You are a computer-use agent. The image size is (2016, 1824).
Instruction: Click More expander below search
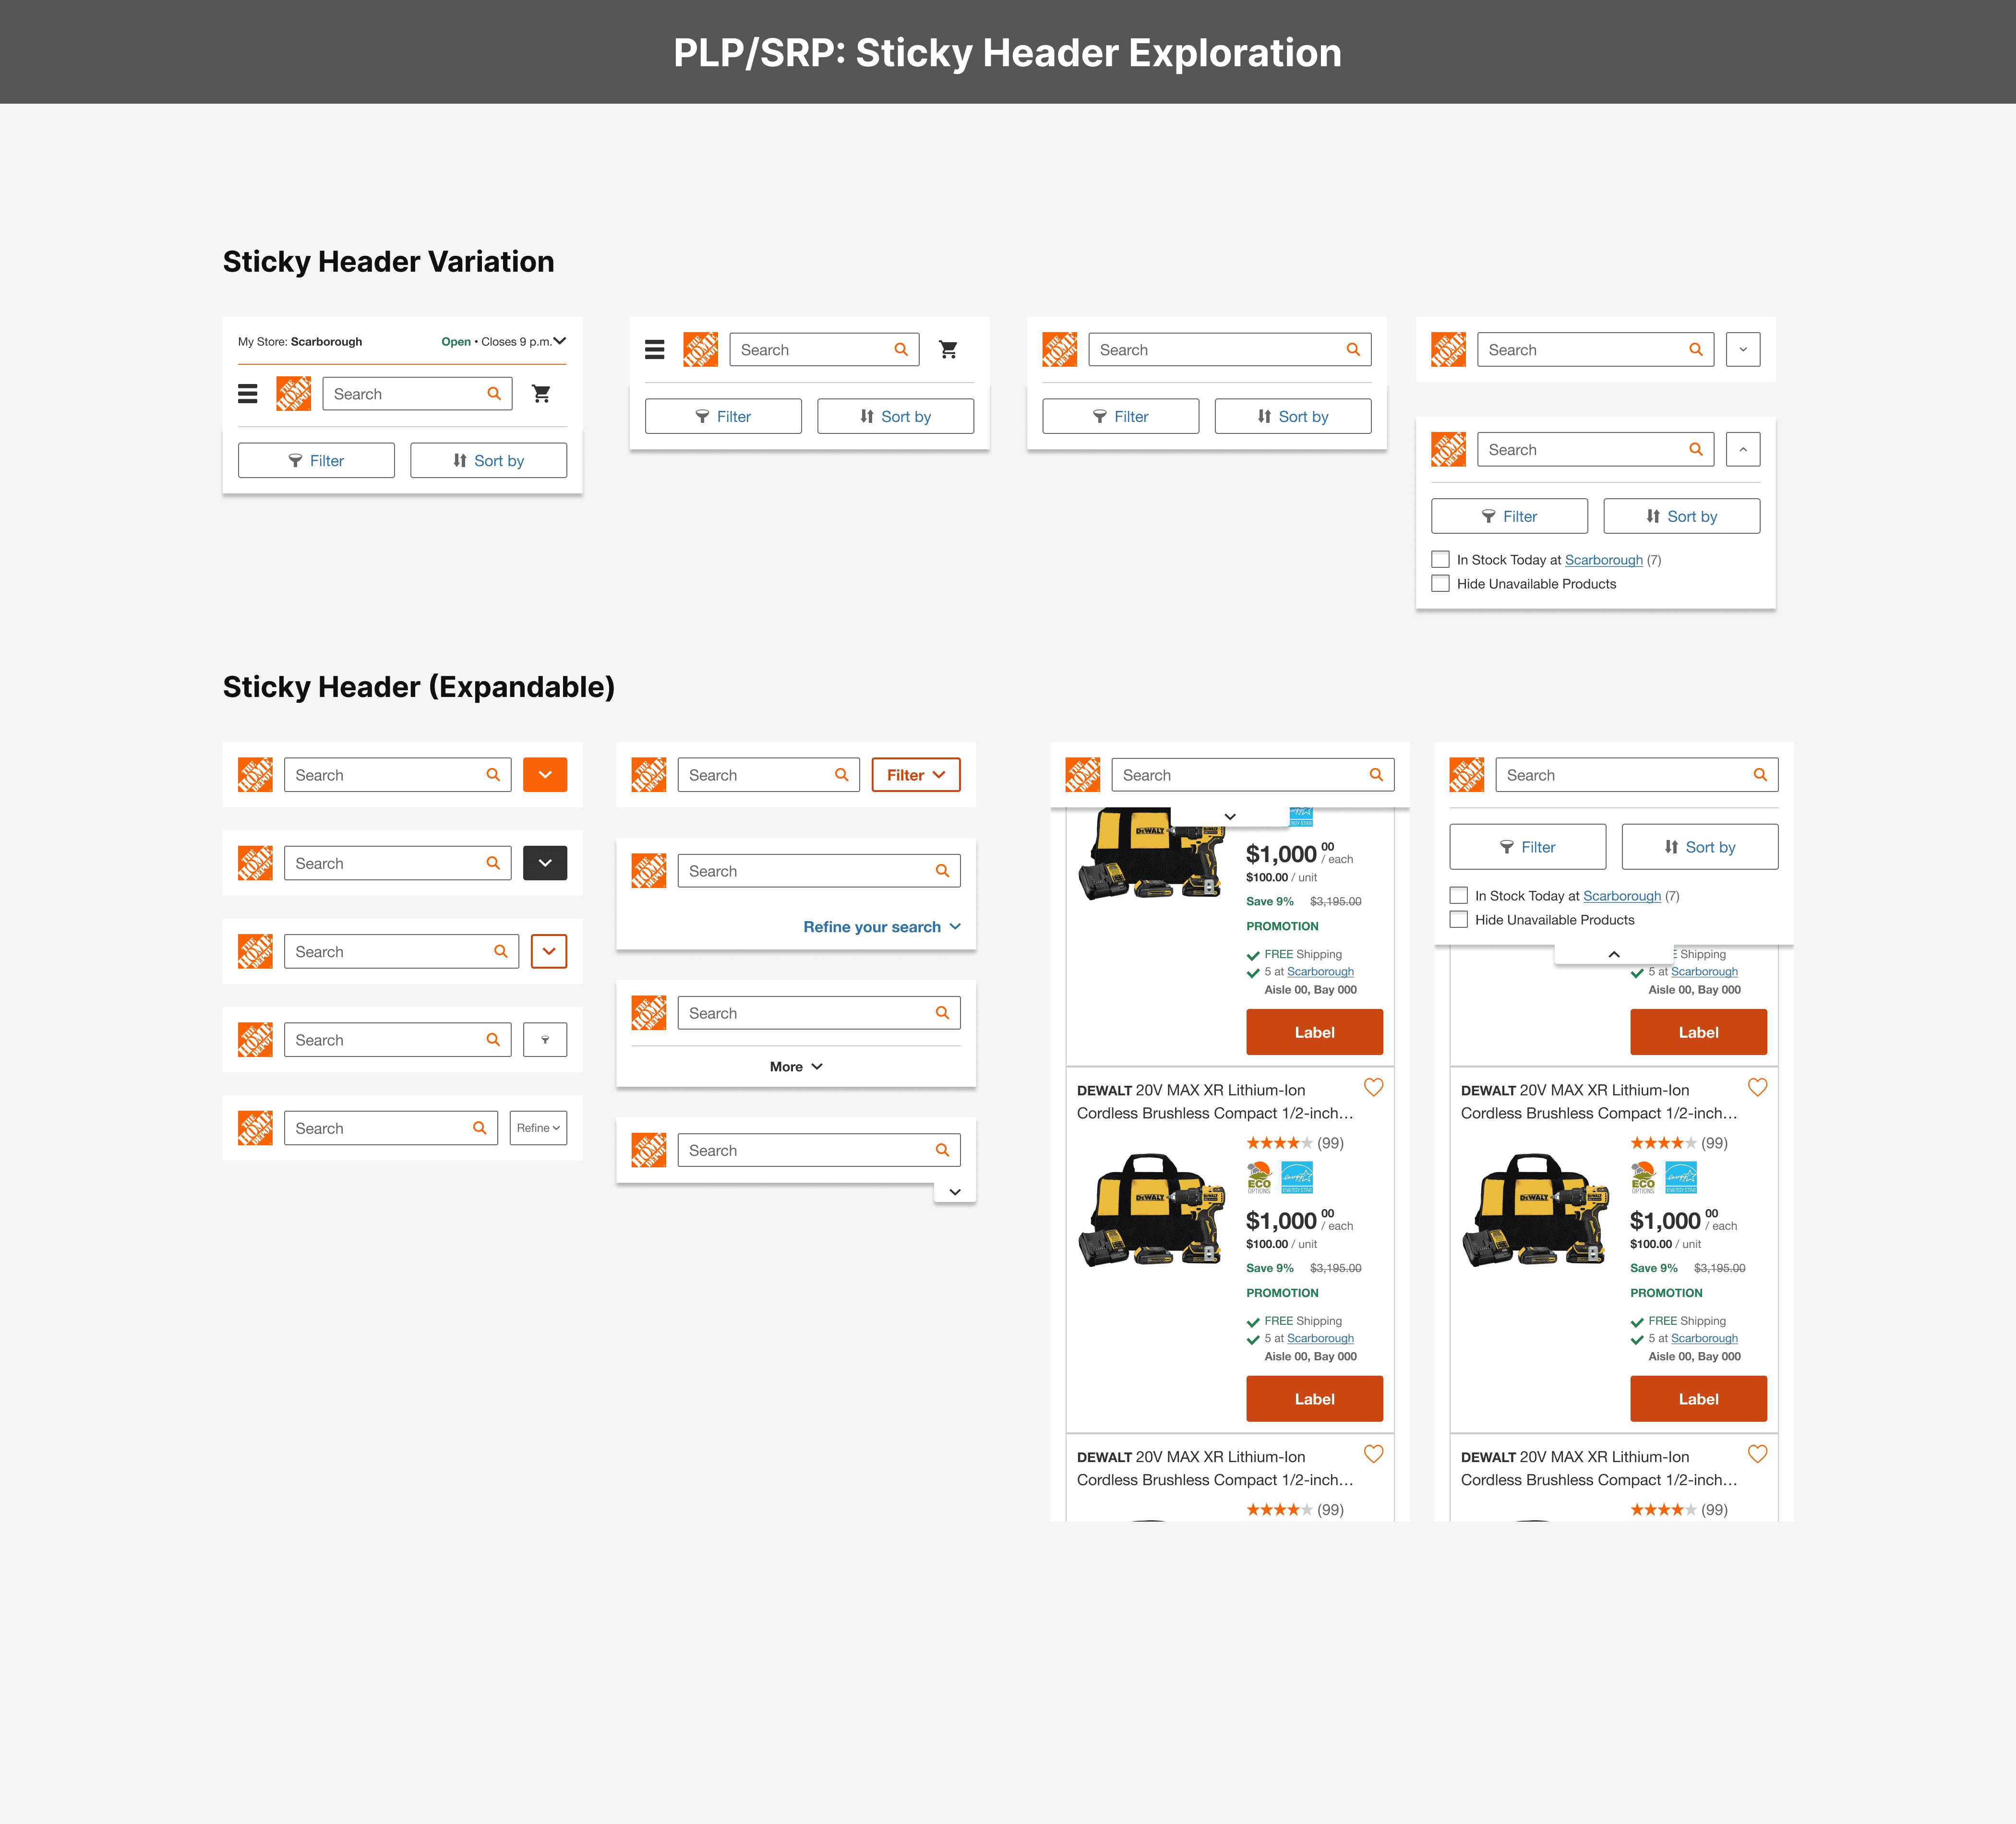[x=795, y=1067]
